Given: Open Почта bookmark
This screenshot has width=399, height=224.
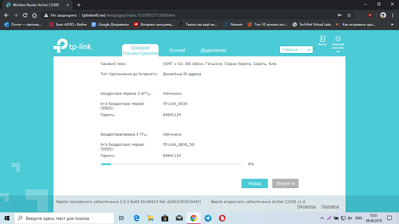Looking at the screenshot, I should [23, 25].
